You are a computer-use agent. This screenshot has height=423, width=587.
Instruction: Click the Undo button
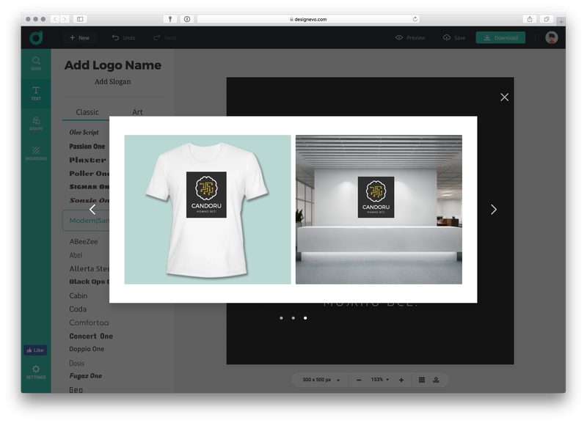[x=123, y=38]
